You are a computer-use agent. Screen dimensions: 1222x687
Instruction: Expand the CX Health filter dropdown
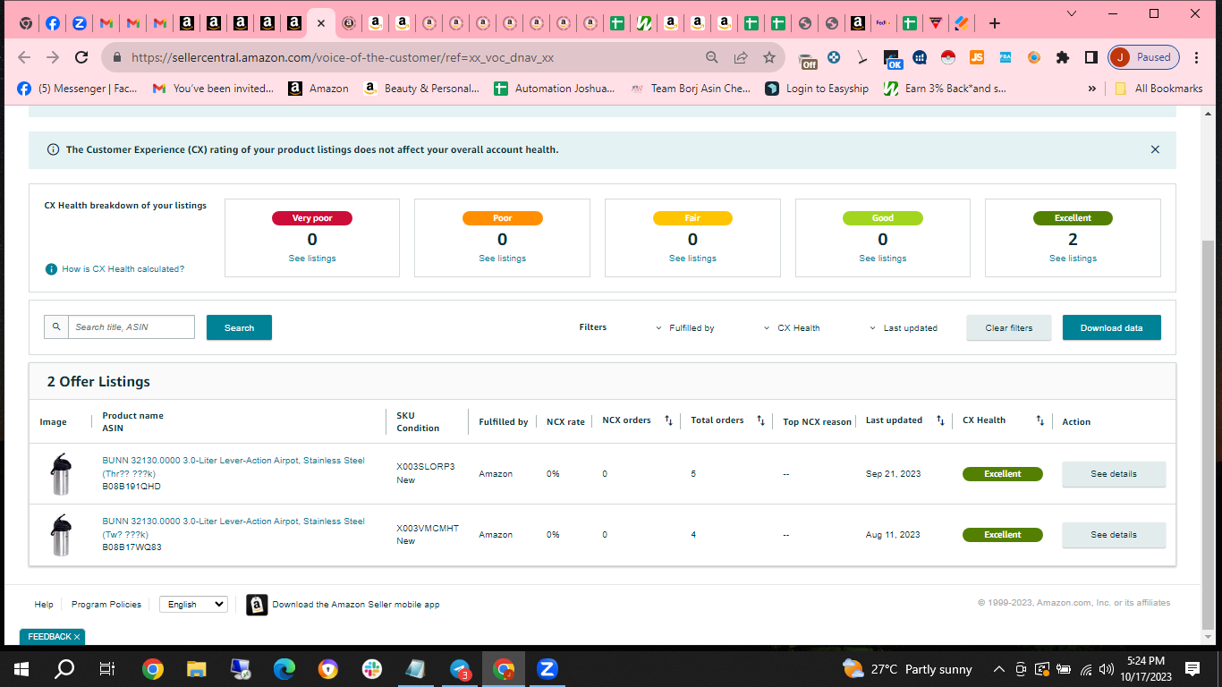pyautogui.click(x=792, y=328)
